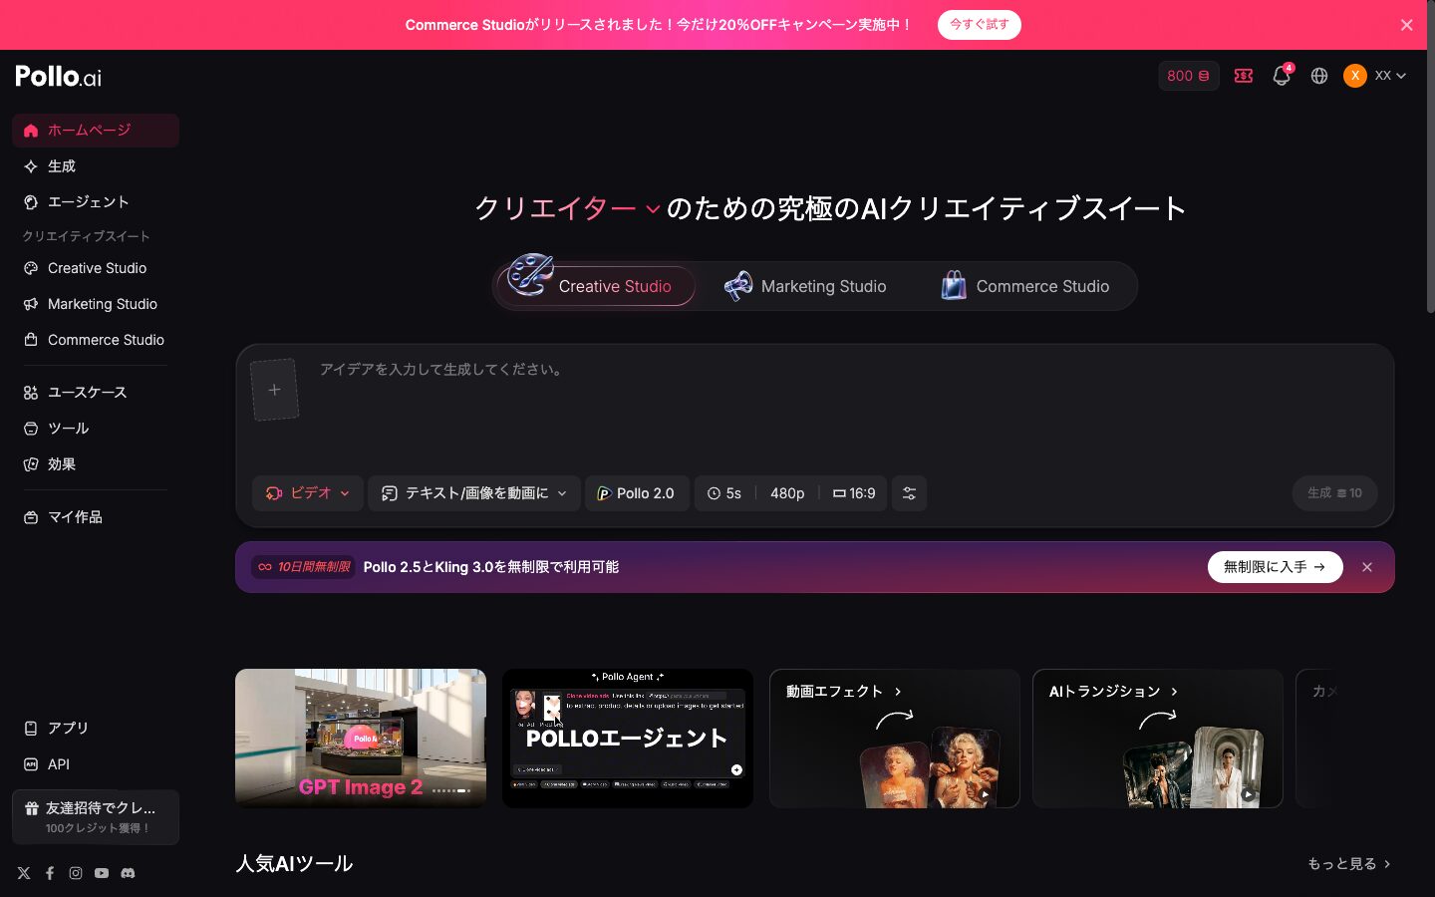Open Marketing Studio in the sidebar
The height and width of the screenshot is (897, 1435).
pos(96,304)
